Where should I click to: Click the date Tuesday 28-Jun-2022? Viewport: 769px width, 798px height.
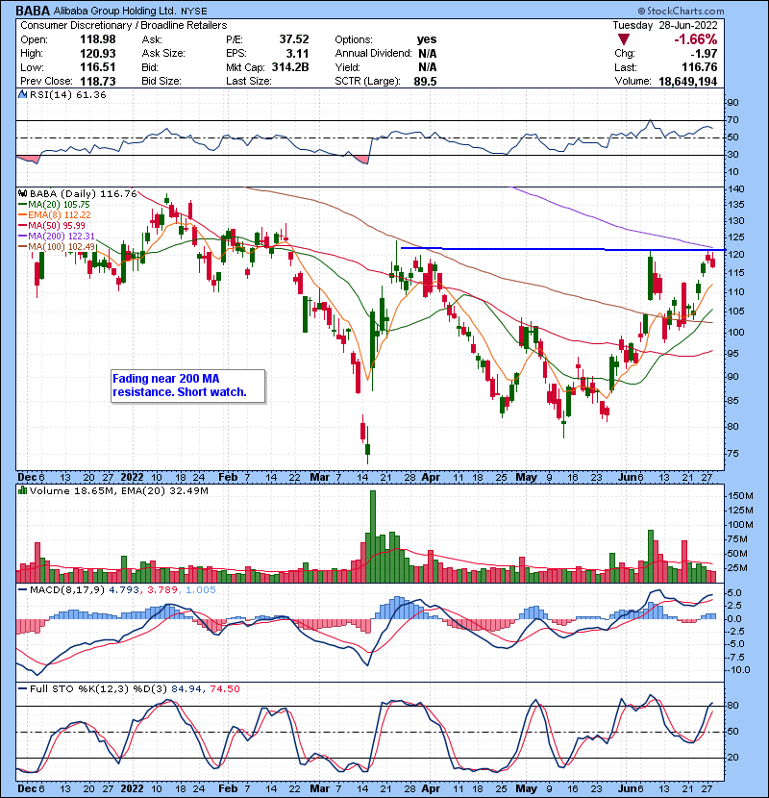(x=664, y=25)
